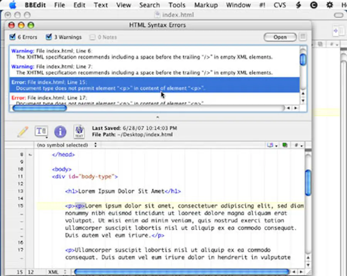The height and width of the screenshot is (276, 347).
Task: Click the collapse arrow on line 8 gutter
Action: click(30, 154)
